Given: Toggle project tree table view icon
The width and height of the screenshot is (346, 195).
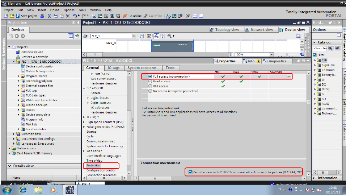Looking at the screenshot, I should 71,36.
